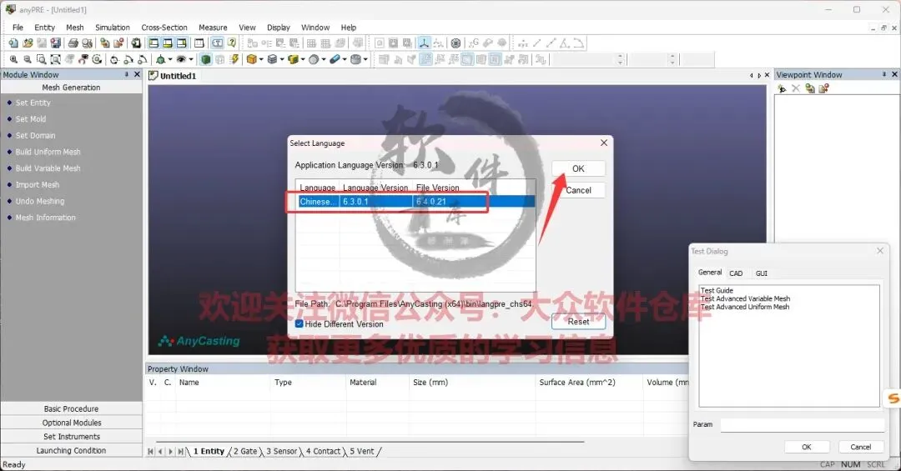
Task: Click OK button in Test Dialog
Action: tap(806, 447)
